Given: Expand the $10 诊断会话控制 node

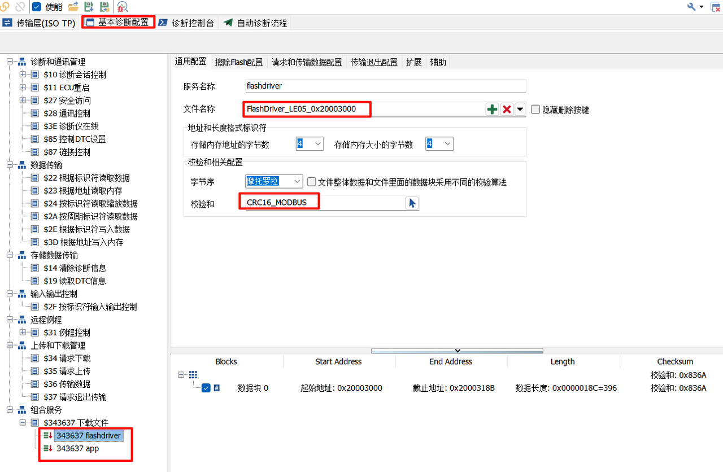Looking at the screenshot, I should click(x=23, y=75).
